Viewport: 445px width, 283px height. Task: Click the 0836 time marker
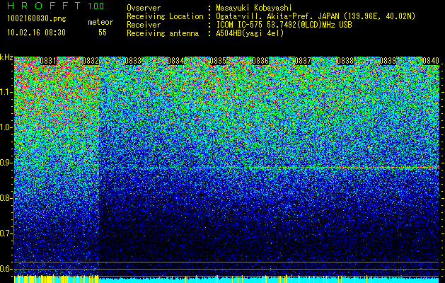(x=260, y=61)
